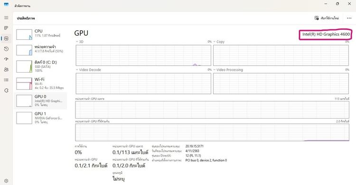Select the Performance page icon
356x185 pixels.
(6, 38)
